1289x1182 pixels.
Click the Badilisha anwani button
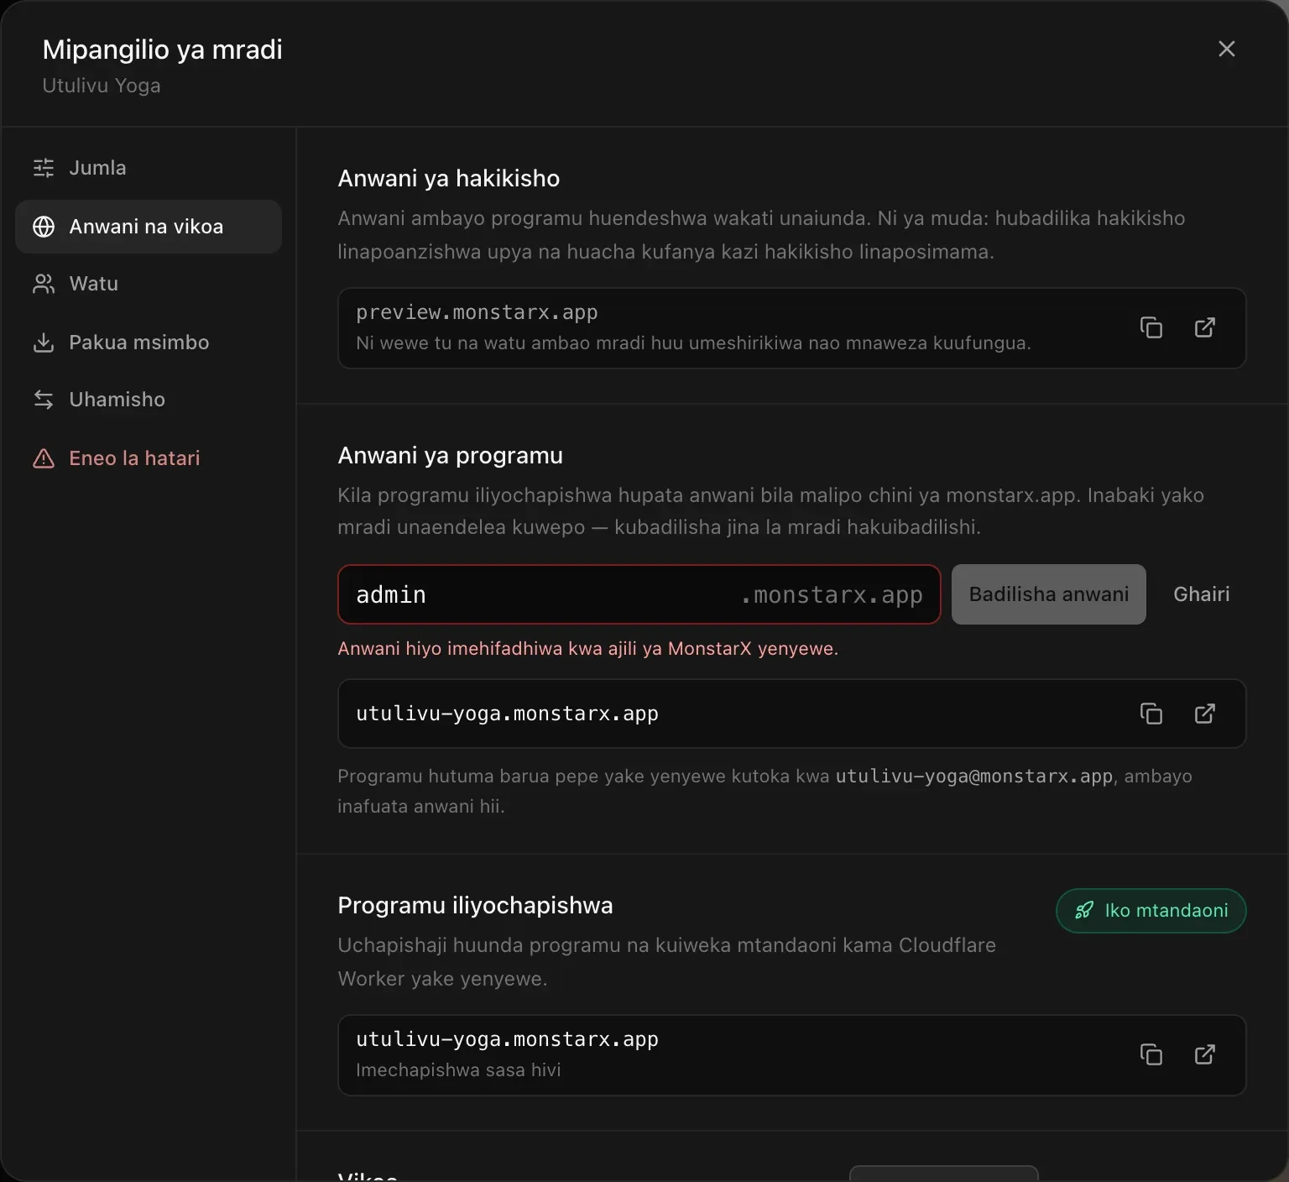click(x=1048, y=594)
